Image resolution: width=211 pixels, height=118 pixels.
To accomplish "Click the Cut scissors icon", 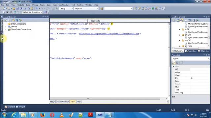I will click(x=25, y=9).
